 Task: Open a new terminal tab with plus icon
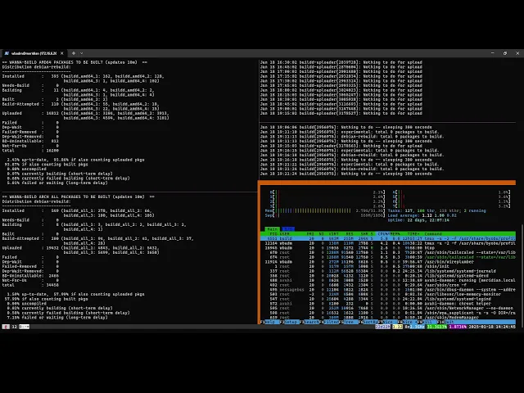[x=74, y=53]
